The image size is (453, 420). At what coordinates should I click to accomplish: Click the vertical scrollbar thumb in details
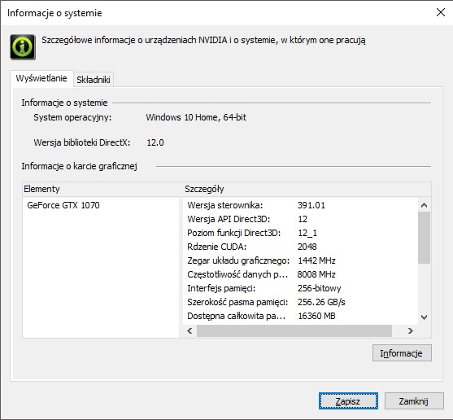pos(424,238)
